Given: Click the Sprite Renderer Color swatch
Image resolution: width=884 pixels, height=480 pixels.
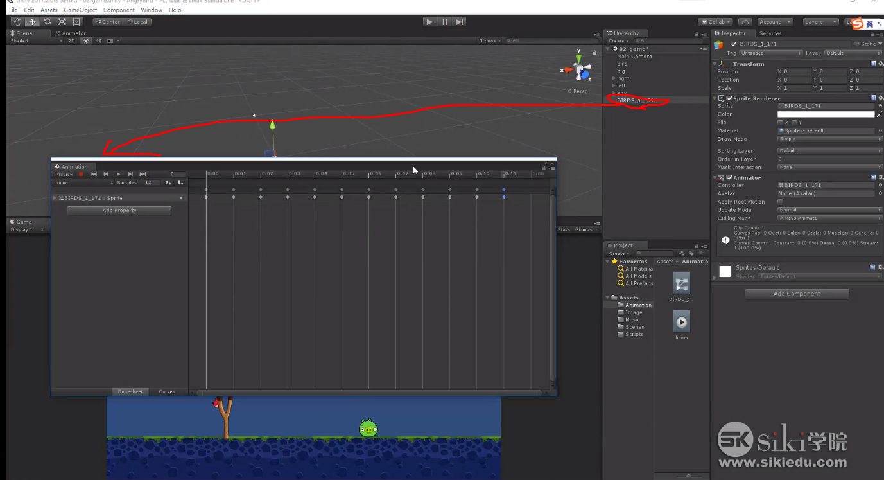Looking at the screenshot, I should coord(826,114).
